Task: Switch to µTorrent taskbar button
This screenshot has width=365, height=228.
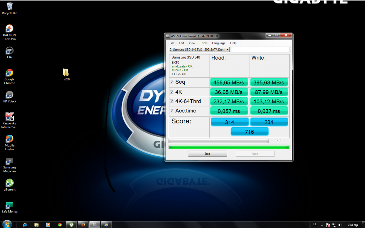Action: (x=71, y=225)
